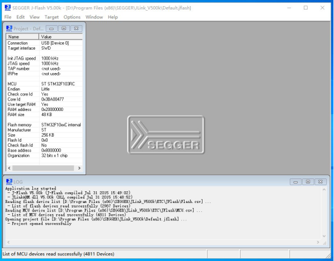Select the Flash memory row

pyautogui.click(x=44, y=125)
